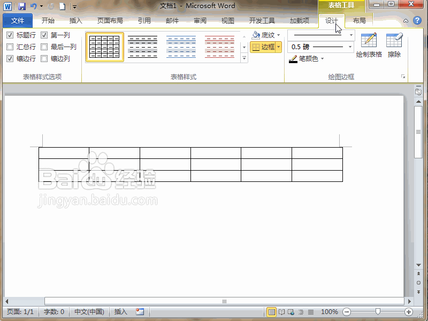Click the Undo icon

[34, 6]
